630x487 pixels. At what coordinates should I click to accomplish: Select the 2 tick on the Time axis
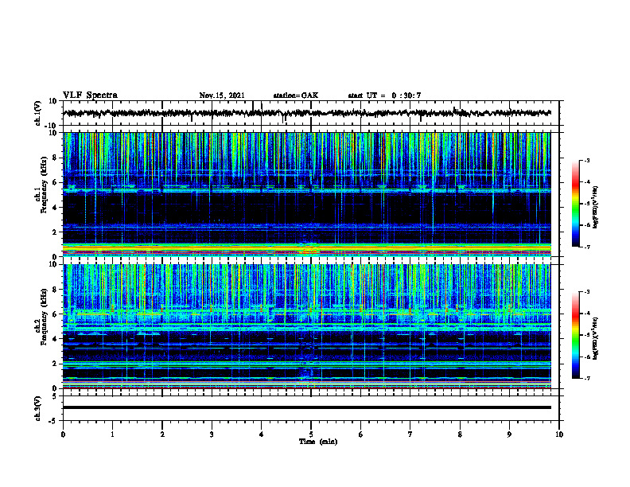(x=162, y=434)
